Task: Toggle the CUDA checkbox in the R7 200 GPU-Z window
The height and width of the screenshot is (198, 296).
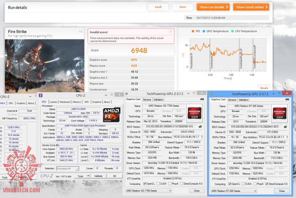Action: (243, 184)
